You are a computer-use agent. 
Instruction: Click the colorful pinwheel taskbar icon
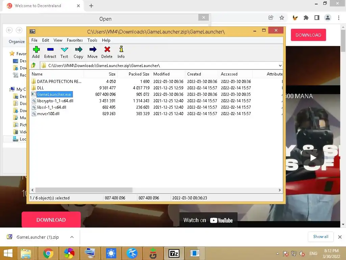click(x=69, y=253)
